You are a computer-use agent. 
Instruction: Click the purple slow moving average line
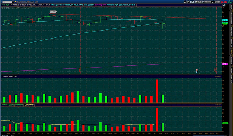coord(82,68)
